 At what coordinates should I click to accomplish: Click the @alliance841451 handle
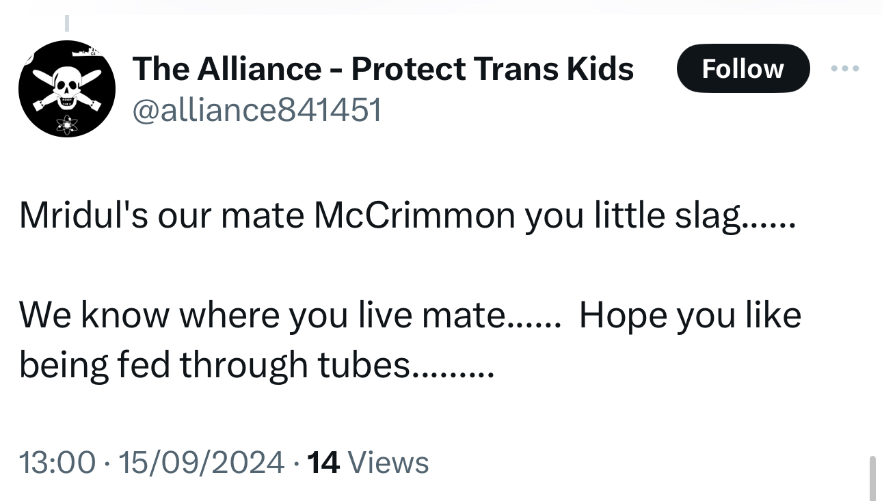tap(256, 109)
